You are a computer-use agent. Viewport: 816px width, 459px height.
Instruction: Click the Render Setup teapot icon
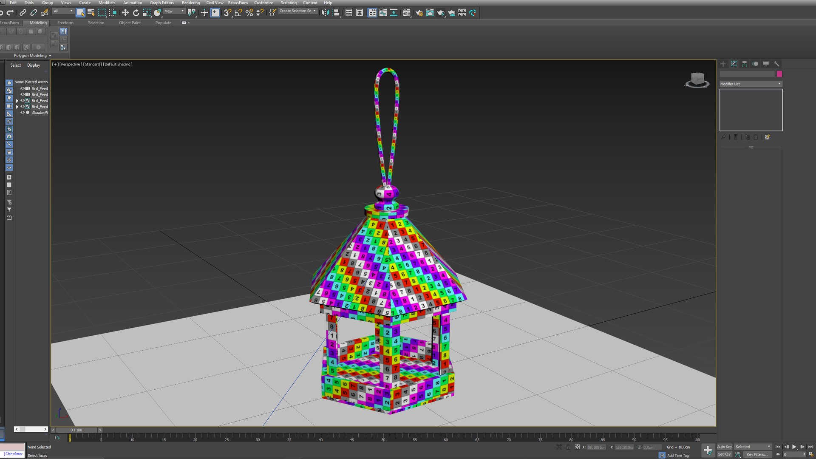tap(419, 13)
